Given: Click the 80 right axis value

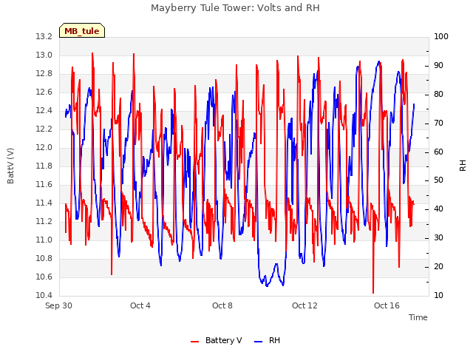Looking at the screenshot, I should [x=438, y=94].
